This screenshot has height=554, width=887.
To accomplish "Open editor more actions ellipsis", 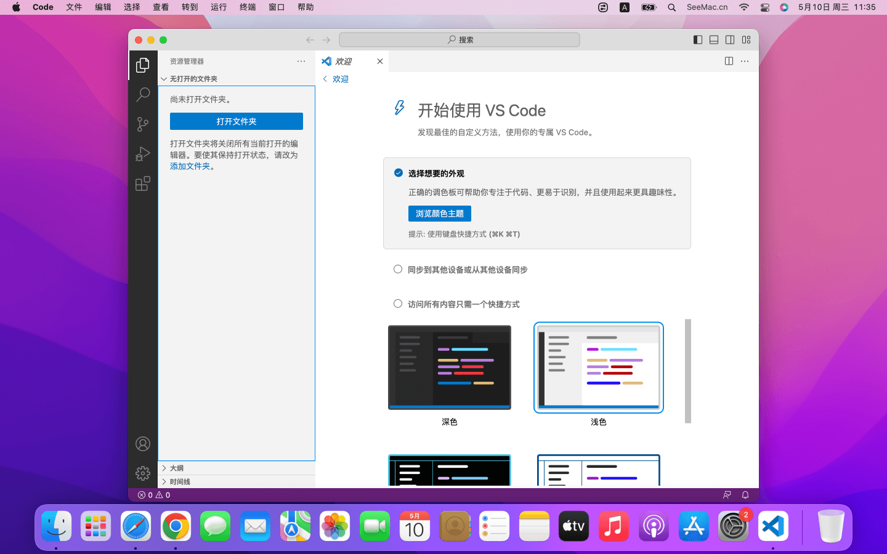I will 745,61.
